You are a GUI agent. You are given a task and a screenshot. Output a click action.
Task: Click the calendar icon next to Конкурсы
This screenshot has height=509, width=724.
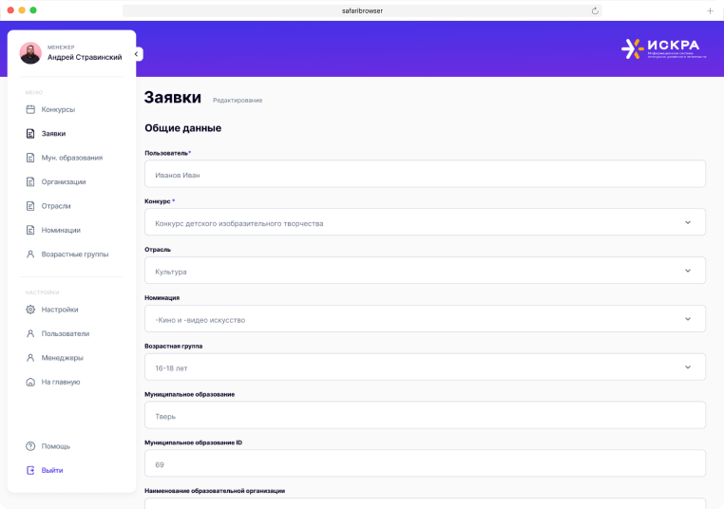[30, 109]
